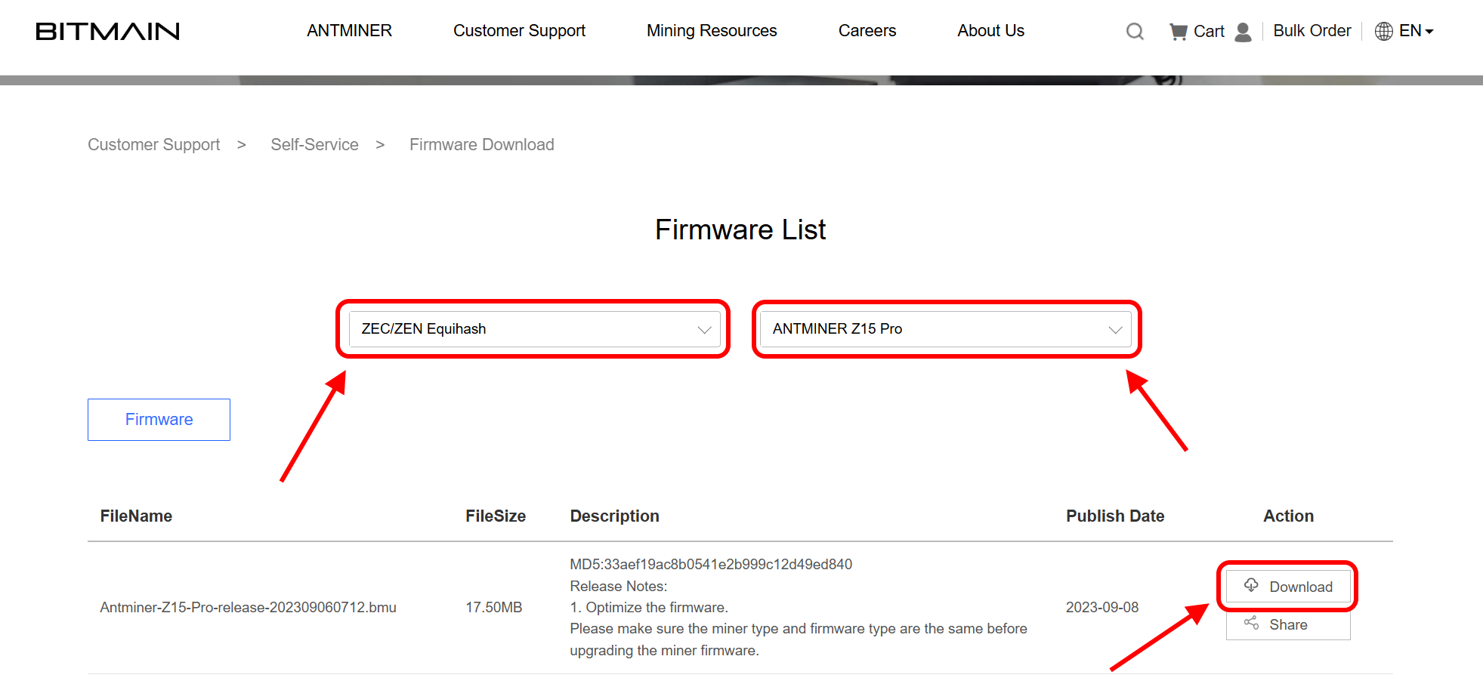
Task: Open the shopping cart icon
Action: (1178, 32)
